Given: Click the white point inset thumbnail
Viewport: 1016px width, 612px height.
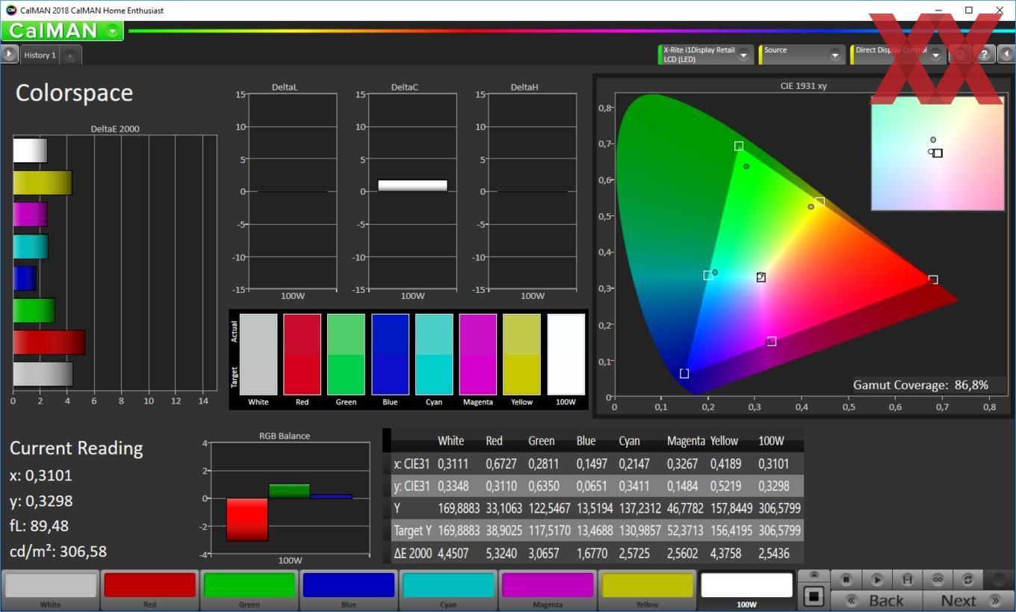Looking at the screenshot, I should [938, 154].
